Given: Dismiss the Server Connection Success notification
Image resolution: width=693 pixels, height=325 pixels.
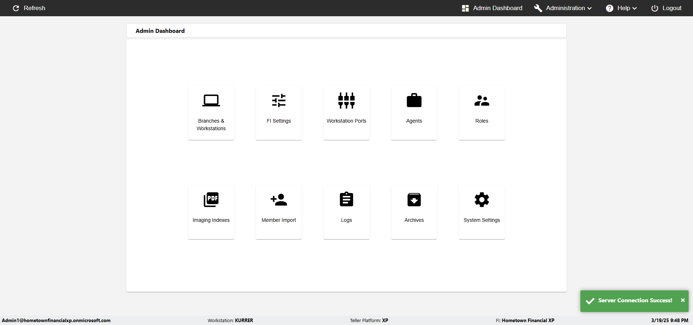Looking at the screenshot, I should pyautogui.click(x=683, y=300).
